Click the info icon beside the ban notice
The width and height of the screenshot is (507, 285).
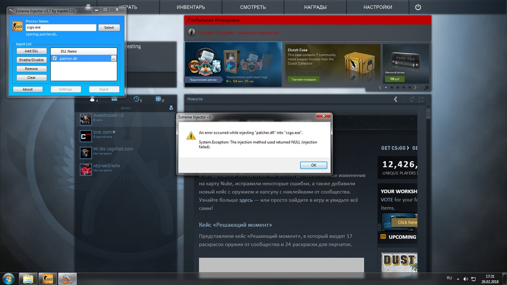coord(192,32)
